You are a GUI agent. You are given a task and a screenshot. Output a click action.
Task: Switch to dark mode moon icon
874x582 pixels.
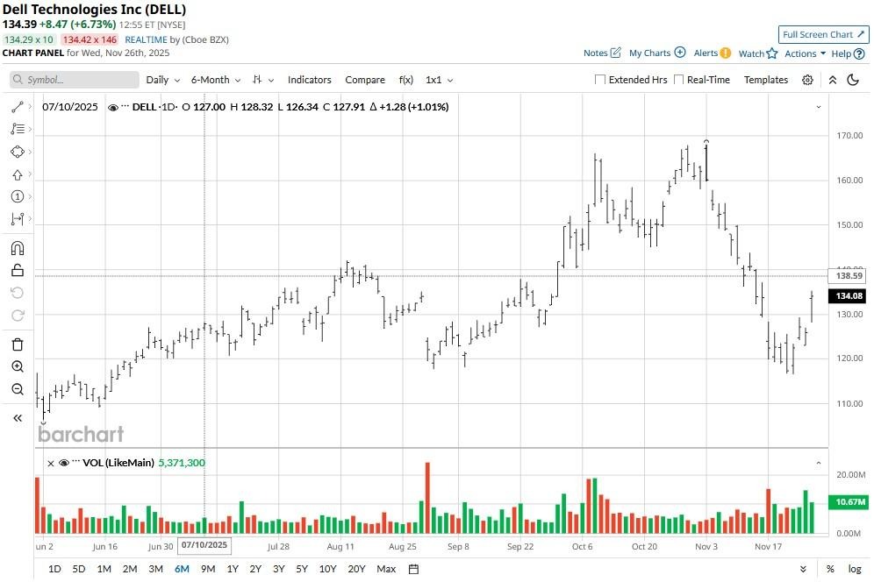[853, 80]
